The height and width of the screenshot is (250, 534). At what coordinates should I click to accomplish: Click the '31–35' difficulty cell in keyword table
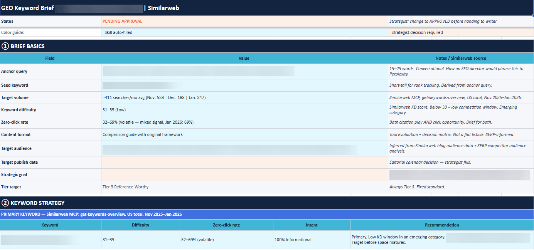click(x=140, y=240)
